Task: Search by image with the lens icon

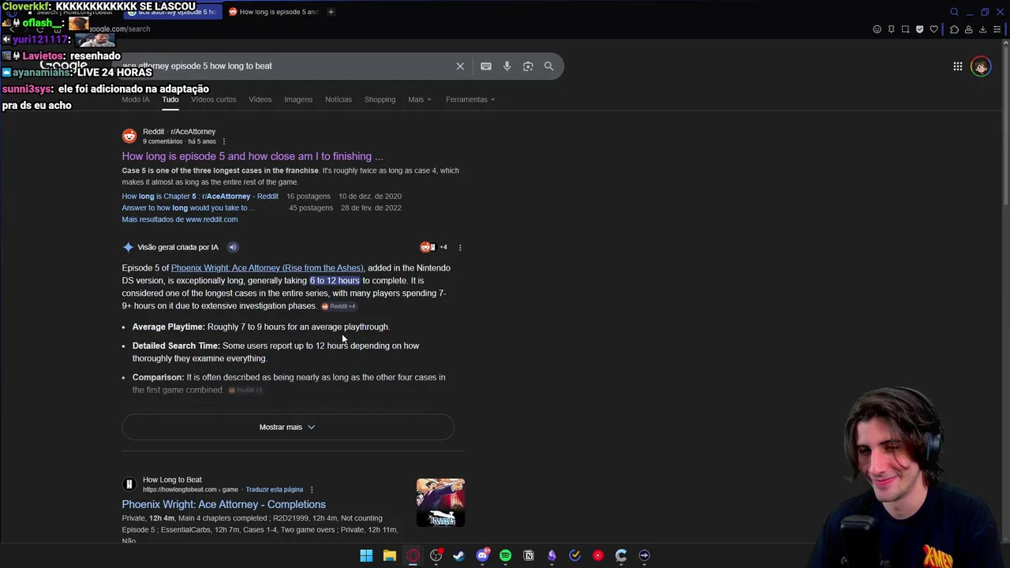Action: coord(528,66)
